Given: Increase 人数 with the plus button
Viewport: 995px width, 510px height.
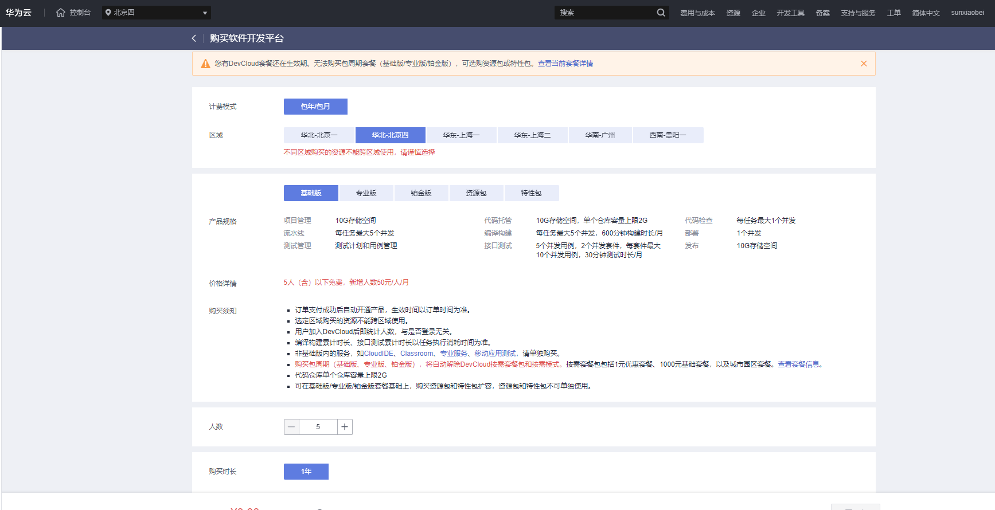Looking at the screenshot, I should (x=345, y=427).
